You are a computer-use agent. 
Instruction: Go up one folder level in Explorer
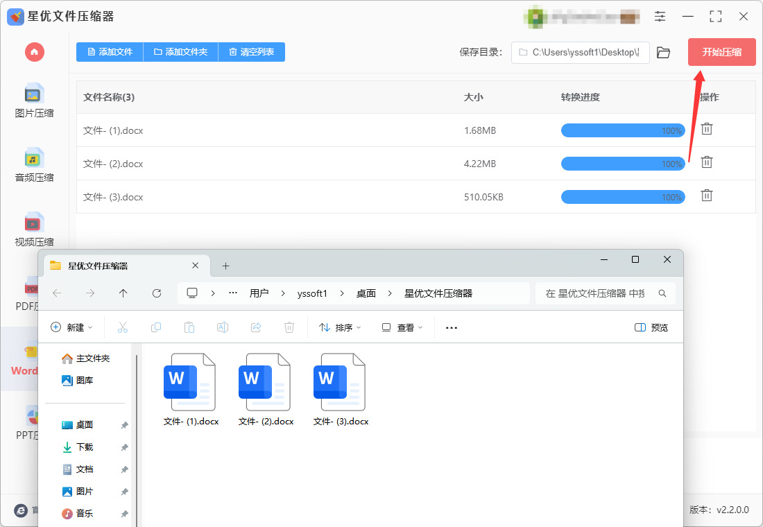pyautogui.click(x=123, y=293)
